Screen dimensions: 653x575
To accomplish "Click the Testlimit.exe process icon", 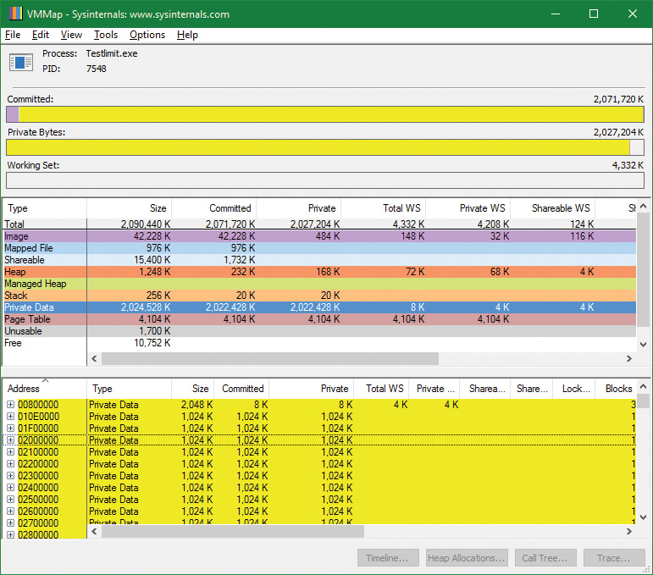I will click(x=19, y=61).
